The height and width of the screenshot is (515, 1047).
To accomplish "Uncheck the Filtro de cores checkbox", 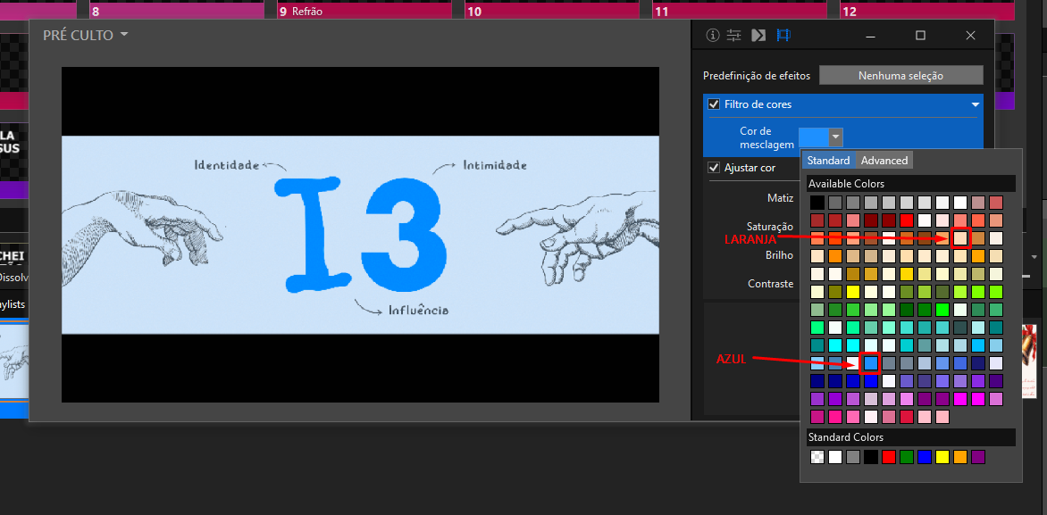I will pos(714,104).
